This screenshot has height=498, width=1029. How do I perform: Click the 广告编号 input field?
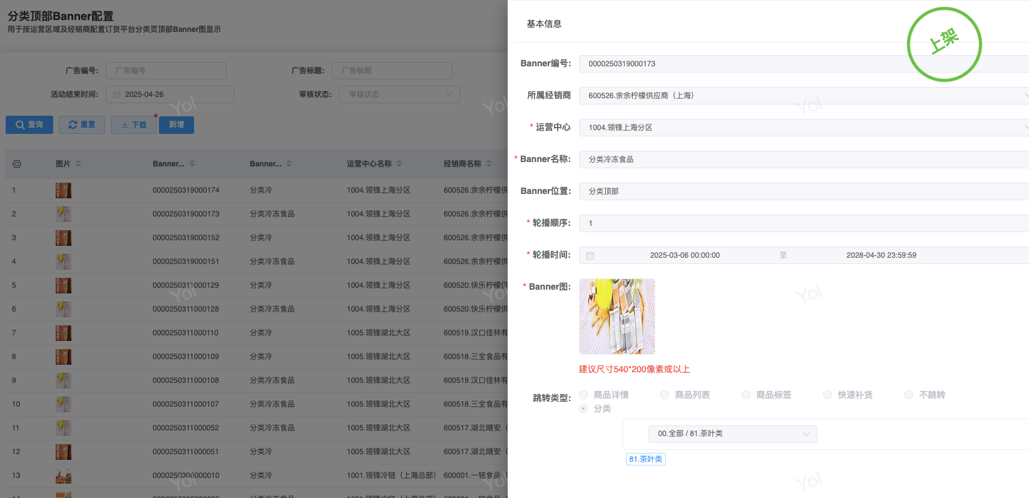[x=166, y=71]
